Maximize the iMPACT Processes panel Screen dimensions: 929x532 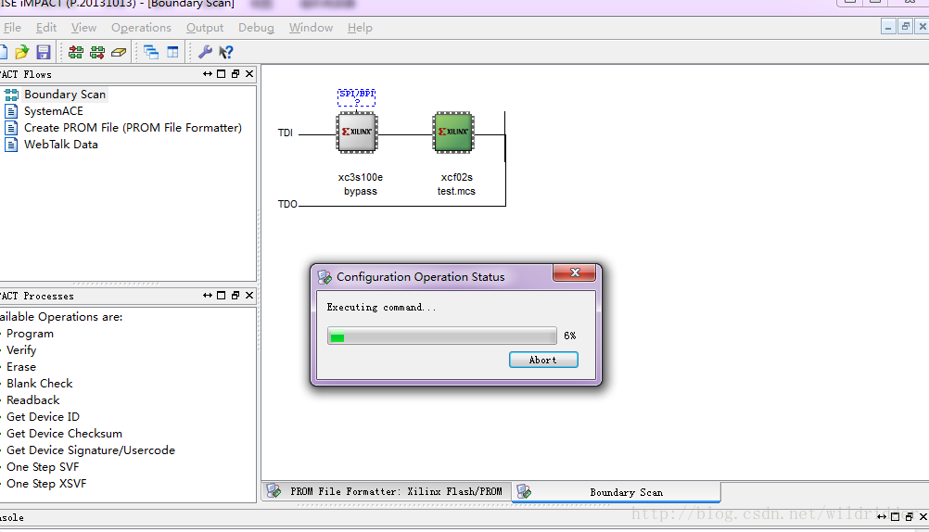pyautogui.click(x=221, y=295)
